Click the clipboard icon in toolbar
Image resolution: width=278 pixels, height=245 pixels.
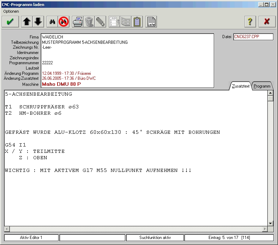(x=137, y=22)
